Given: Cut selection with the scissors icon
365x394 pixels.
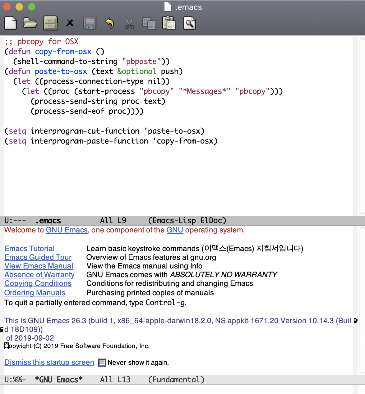Looking at the screenshot, I should 129,23.
